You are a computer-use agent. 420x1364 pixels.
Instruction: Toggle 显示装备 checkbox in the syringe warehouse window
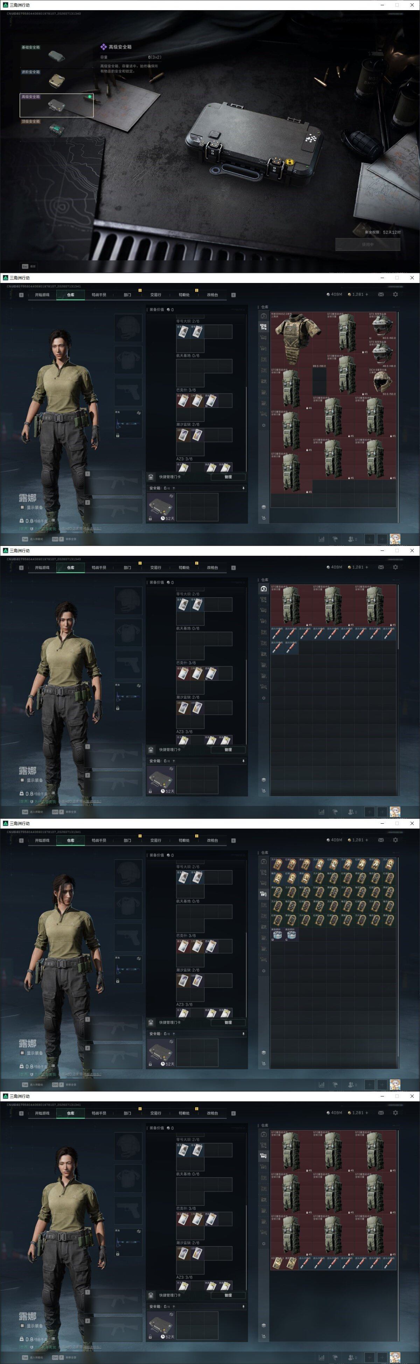tap(22, 780)
